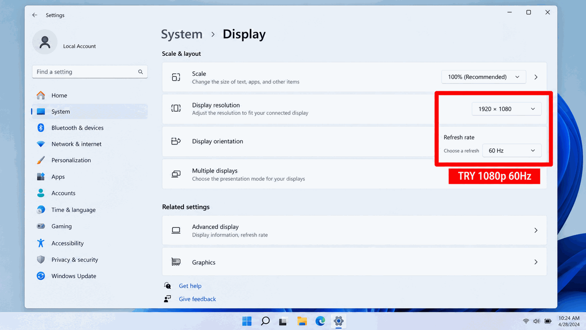This screenshot has height=330, width=586.
Task: Click the back arrow in Settings
Action: [35, 15]
